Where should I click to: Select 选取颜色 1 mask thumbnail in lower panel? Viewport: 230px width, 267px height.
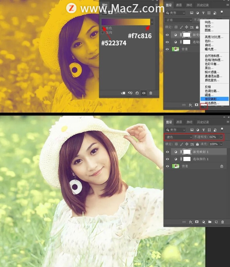pos(187,159)
